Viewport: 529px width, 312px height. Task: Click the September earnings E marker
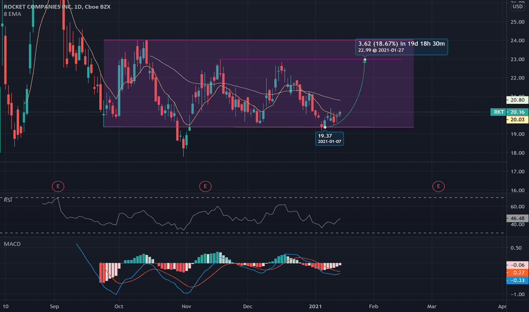coord(58,186)
